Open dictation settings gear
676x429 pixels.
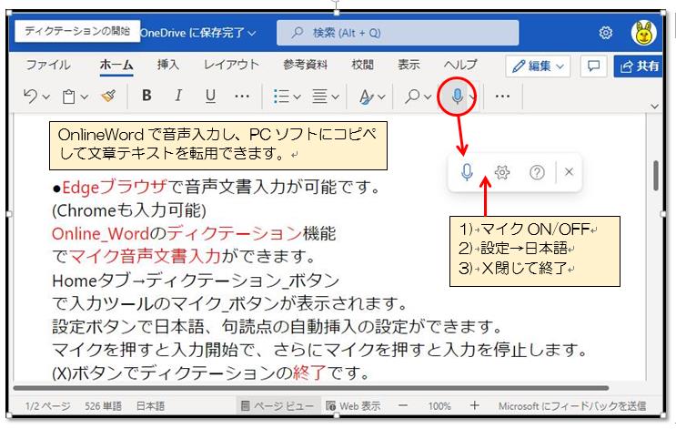(x=502, y=172)
